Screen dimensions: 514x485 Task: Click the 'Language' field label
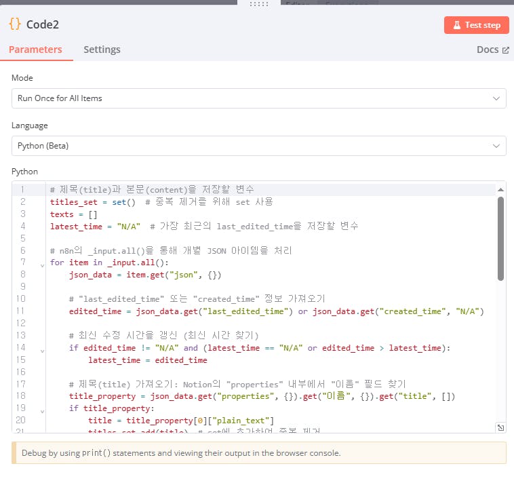click(30, 125)
